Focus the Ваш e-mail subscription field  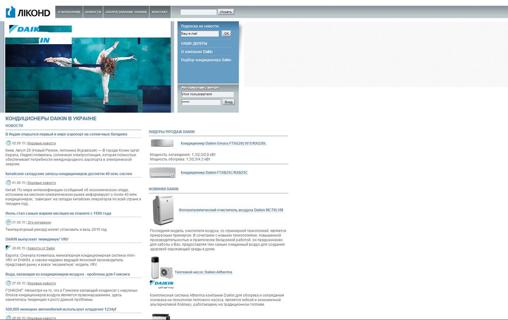200,33
